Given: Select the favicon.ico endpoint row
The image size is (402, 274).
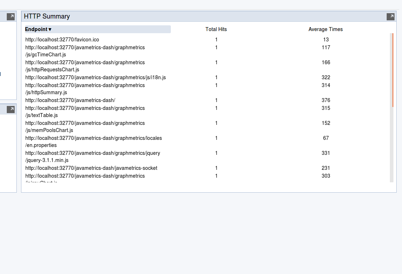Looking at the screenshot, I should pyautogui.click(x=62, y=40).
